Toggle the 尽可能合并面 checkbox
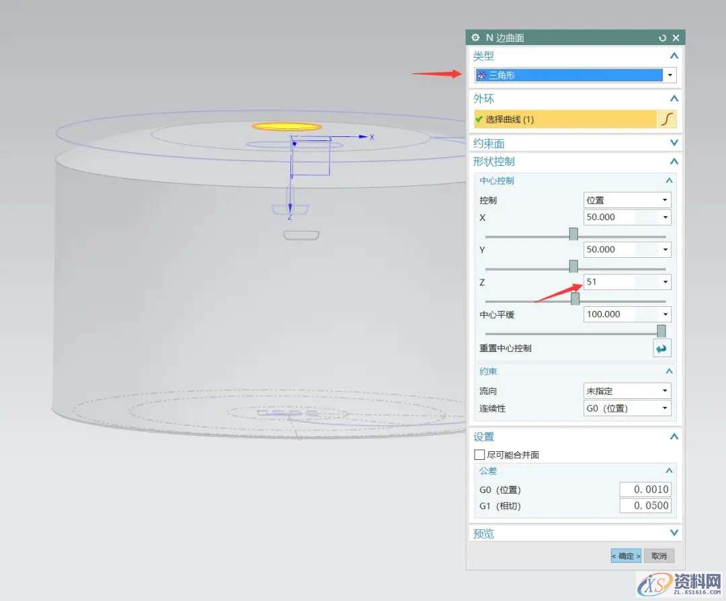 480,455
